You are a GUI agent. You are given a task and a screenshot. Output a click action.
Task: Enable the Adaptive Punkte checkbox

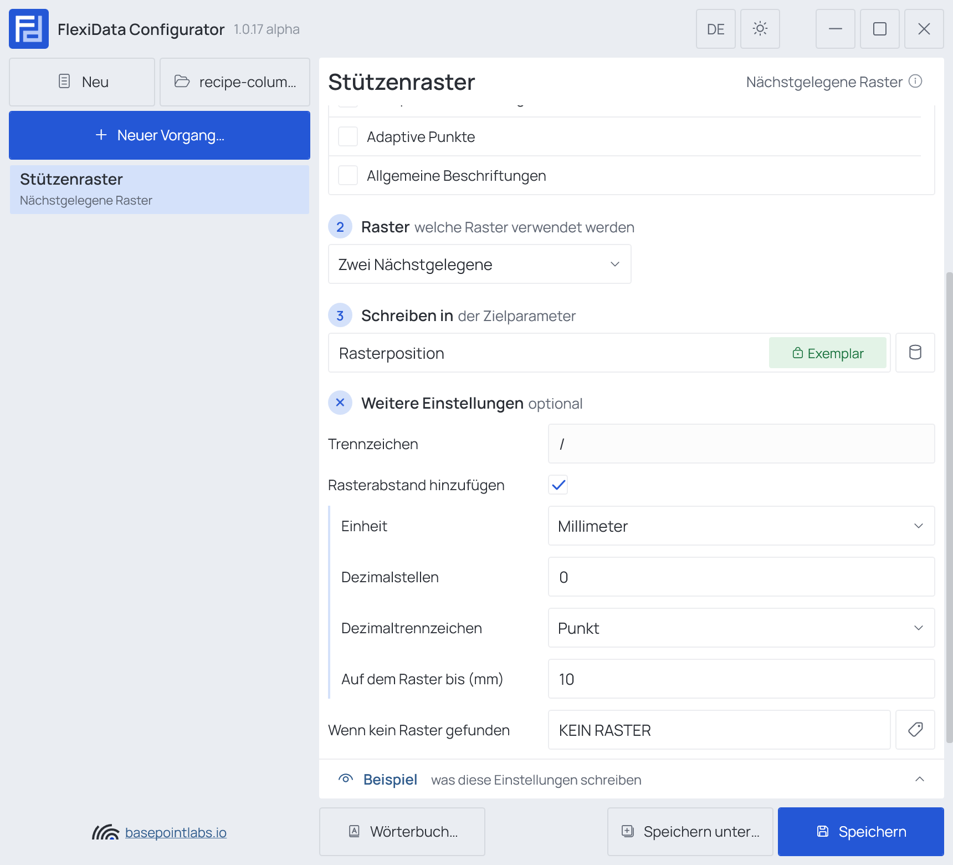[x=348, y=136]
